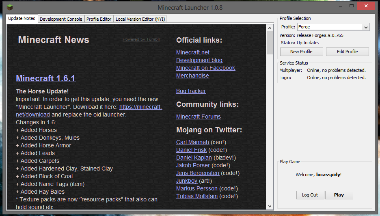Click the 'Minecraft News' heading

coord(54,40)
